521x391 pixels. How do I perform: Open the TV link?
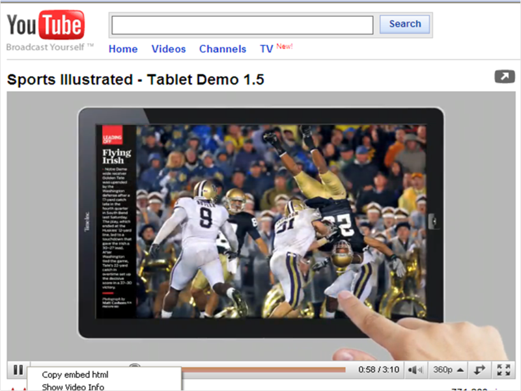click(266, 49)
